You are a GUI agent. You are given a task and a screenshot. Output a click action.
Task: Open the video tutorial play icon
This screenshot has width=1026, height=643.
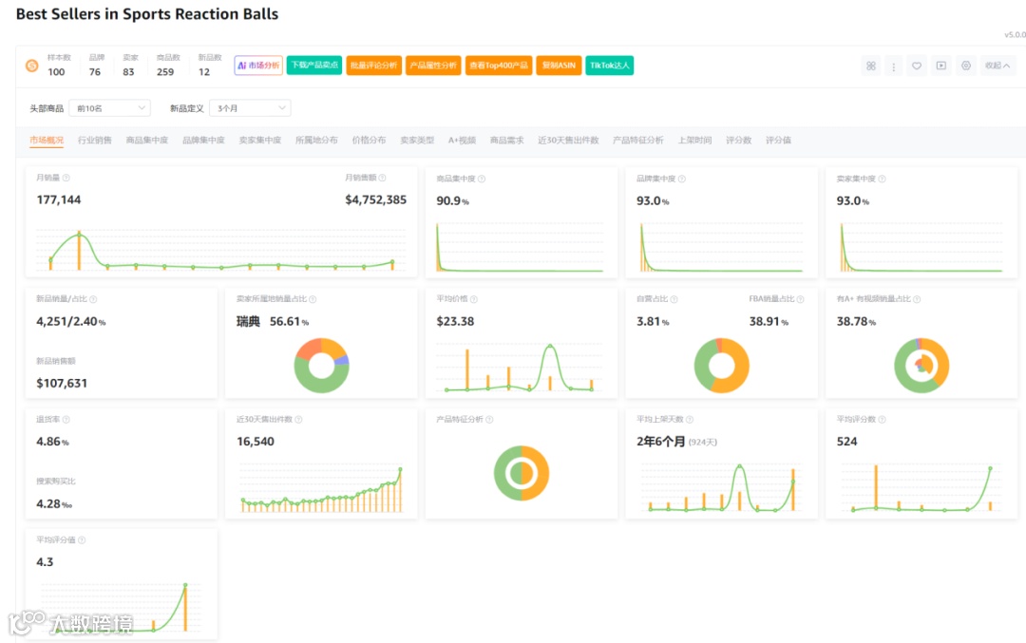point(940,66)
